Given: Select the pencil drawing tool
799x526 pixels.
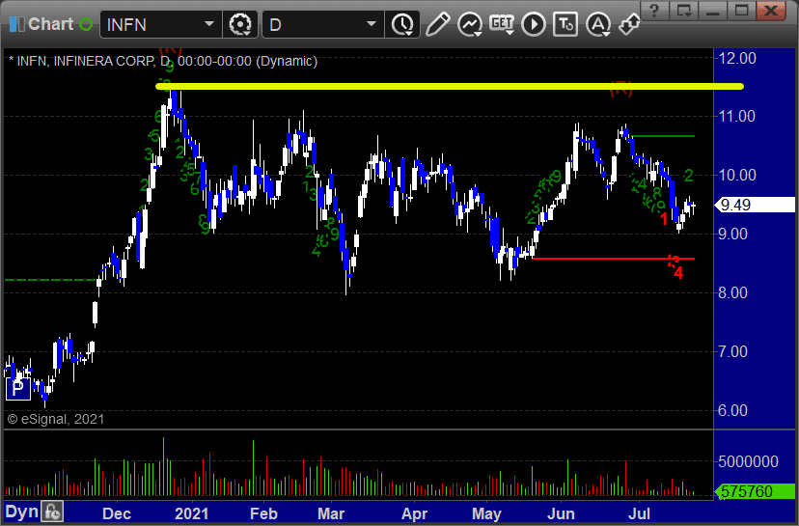Looking at the screenshot, I should coord(437,24).
